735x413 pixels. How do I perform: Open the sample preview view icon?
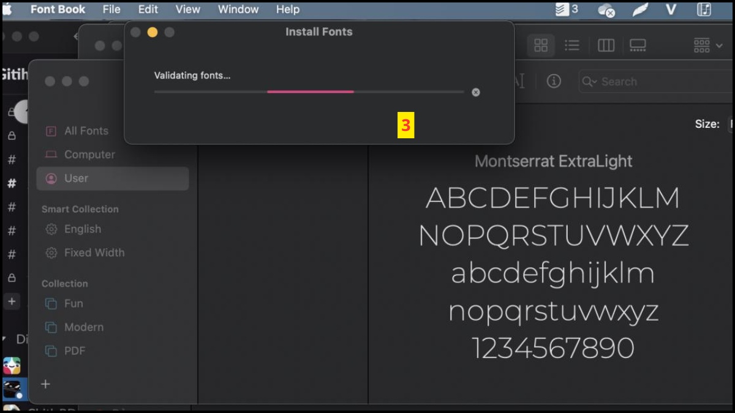pyautogui.click(x=637, y=45)
